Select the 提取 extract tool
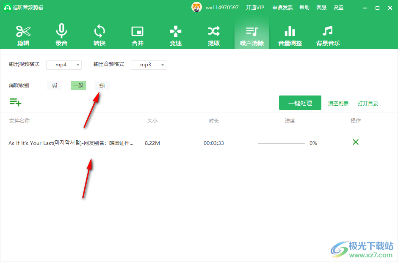This screenshot has width=398, height=262. click(214, 35)
